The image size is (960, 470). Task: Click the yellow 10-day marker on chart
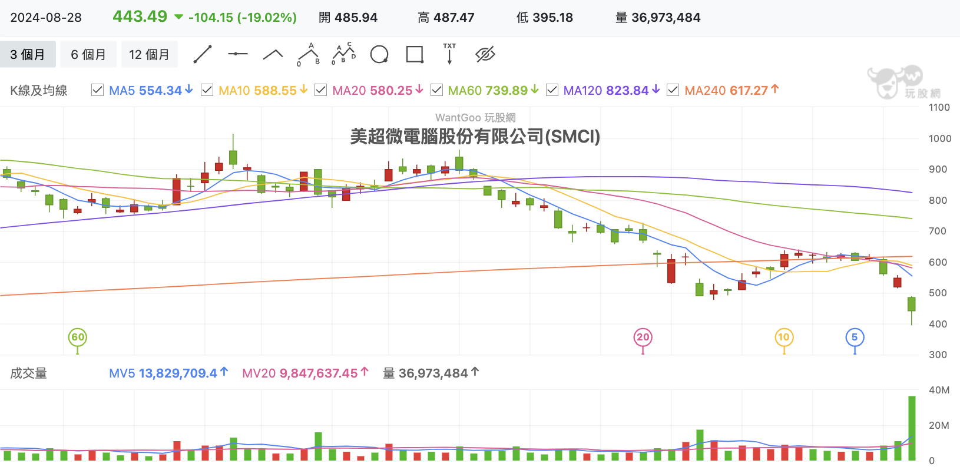(x=783, y=337)
